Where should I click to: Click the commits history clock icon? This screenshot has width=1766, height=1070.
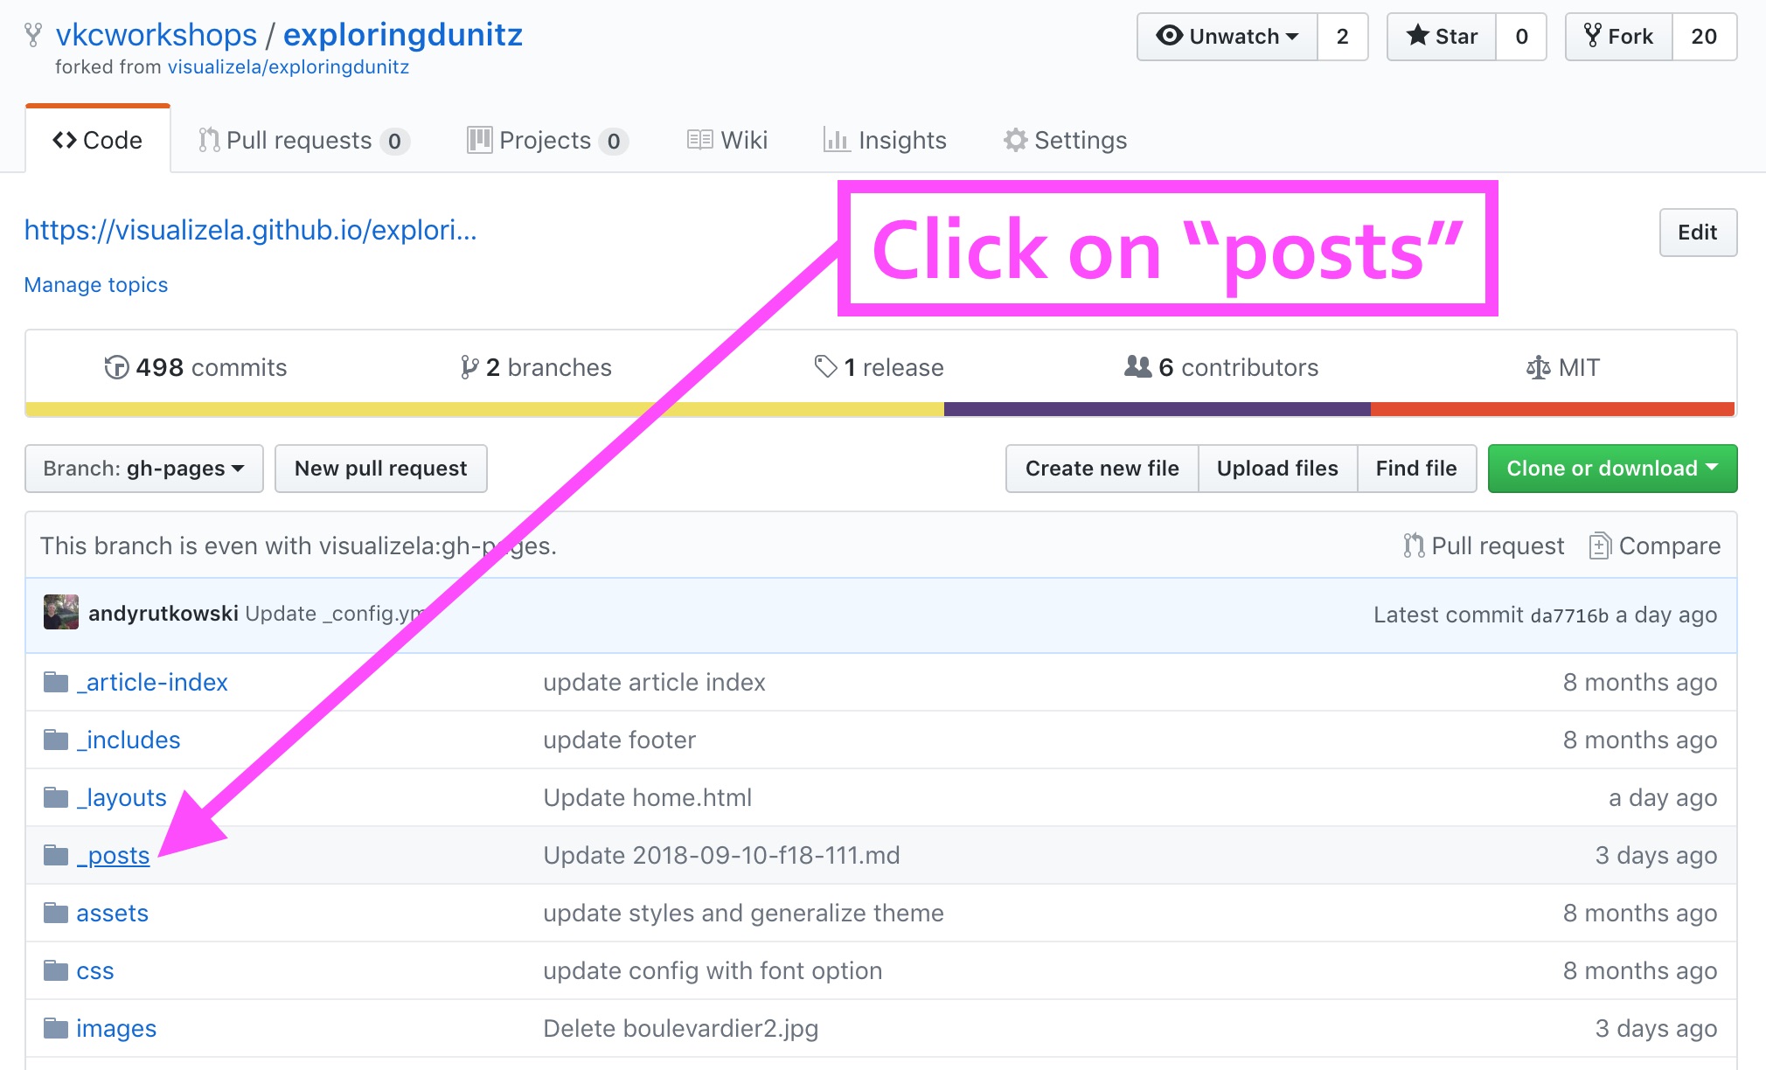coord(116,367)
